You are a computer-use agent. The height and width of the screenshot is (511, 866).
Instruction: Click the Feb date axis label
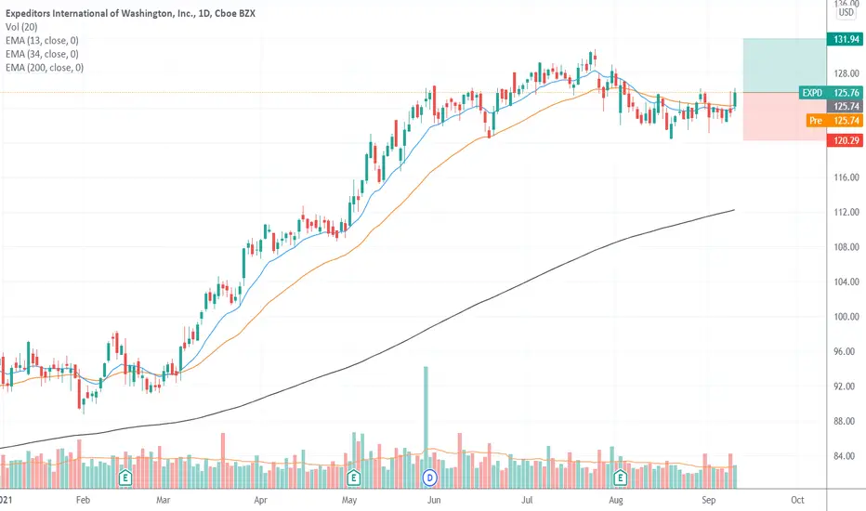[83, 500]
